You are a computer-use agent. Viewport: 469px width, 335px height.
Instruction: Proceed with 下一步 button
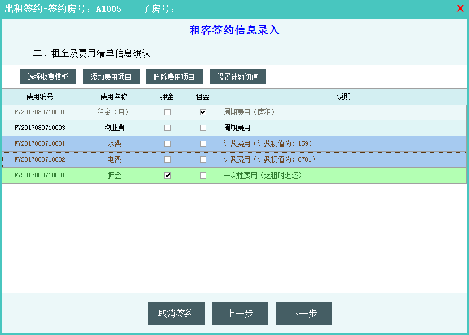click(303, 314)
